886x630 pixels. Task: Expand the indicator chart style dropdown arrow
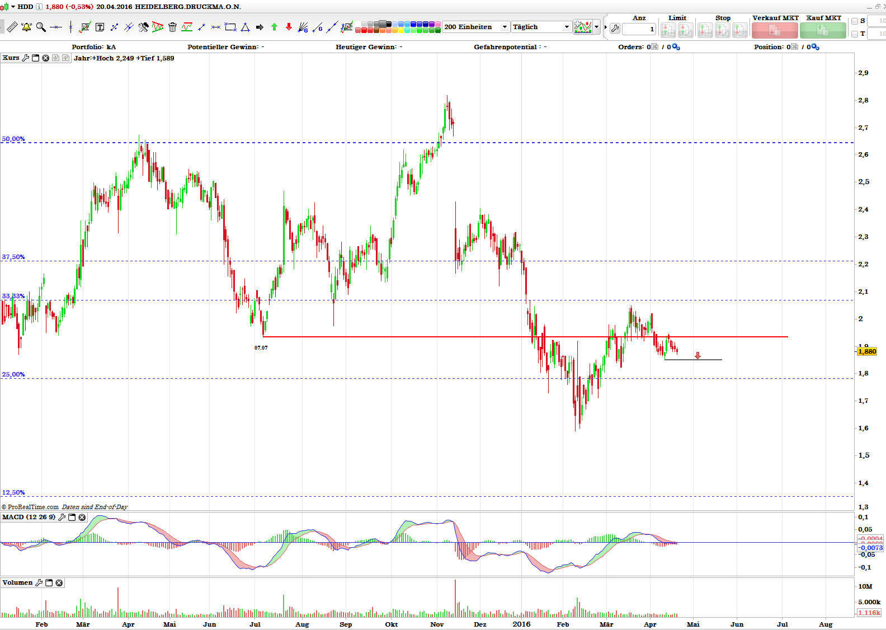[x=597, y=27]
